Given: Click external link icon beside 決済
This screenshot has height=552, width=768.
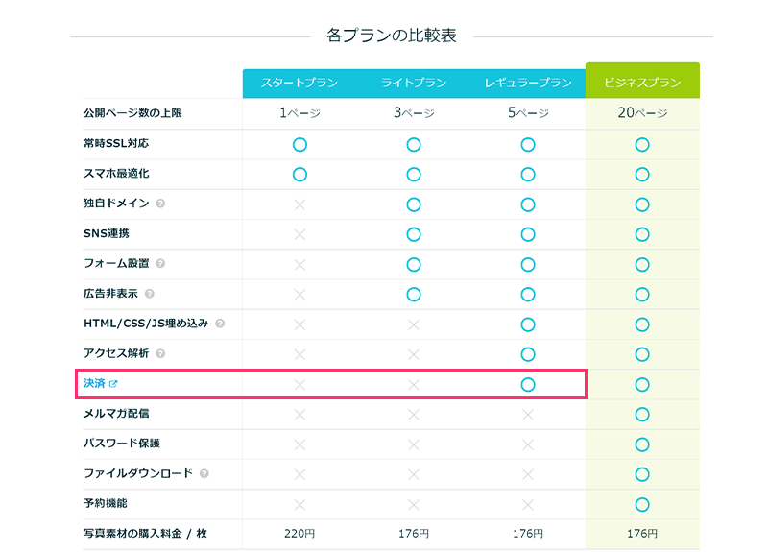Looking at the screenshot, I should click(113, 384).
